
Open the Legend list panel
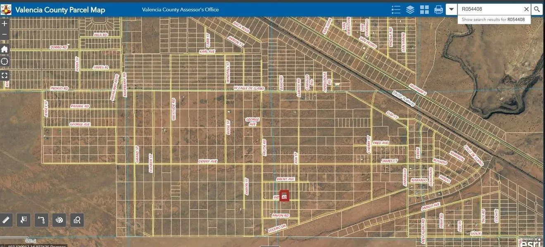click(396, 9)
